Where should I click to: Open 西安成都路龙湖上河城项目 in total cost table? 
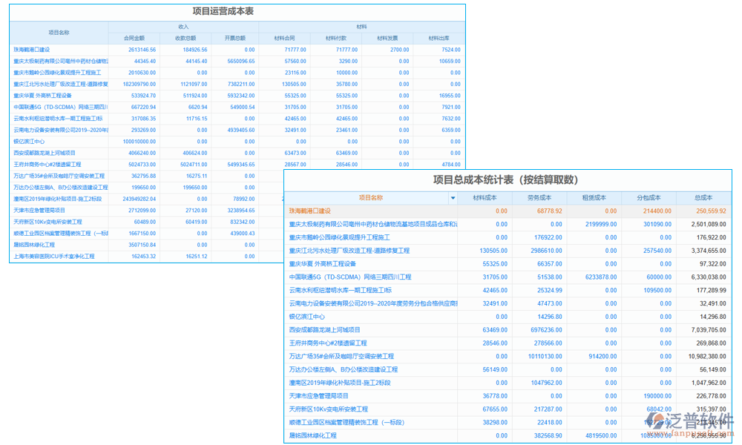(324, 329)
